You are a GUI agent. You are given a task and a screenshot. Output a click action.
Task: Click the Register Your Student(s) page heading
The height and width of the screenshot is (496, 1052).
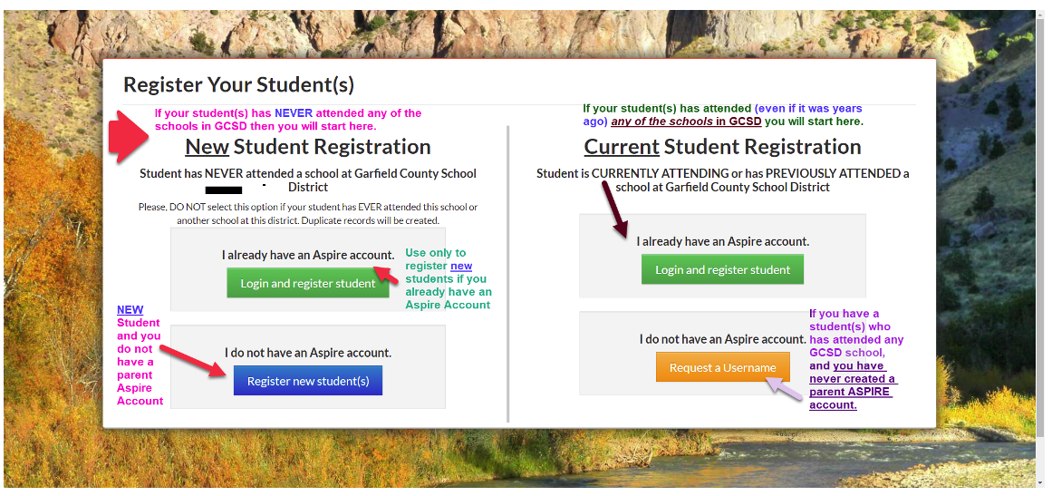tap(239, 84)
